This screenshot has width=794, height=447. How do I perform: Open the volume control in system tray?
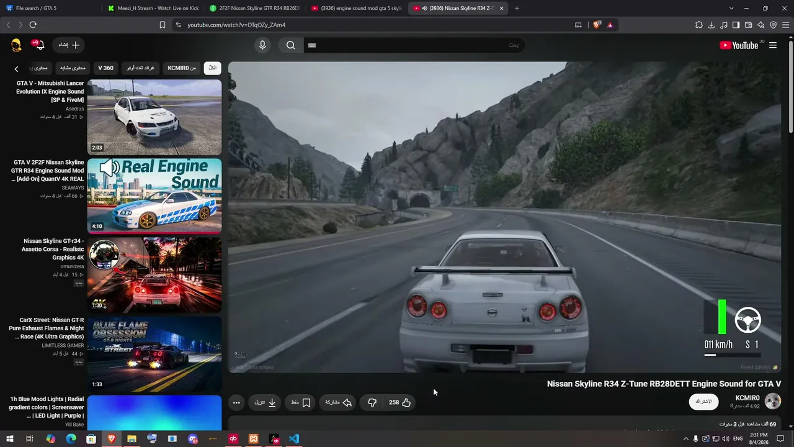pyautogui.click(x=726, y=439)
